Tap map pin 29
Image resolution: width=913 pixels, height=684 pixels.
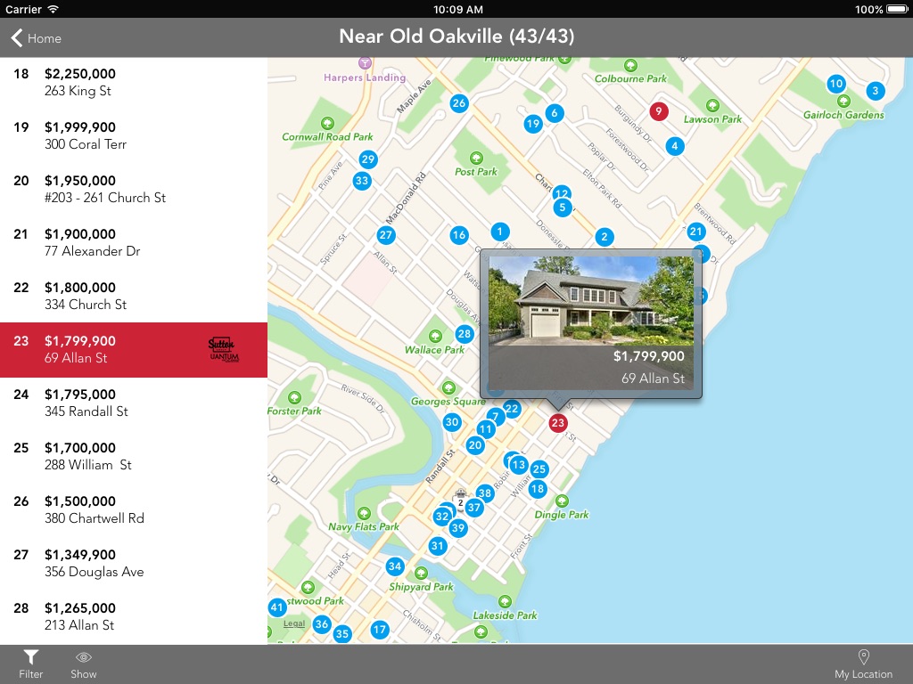[x=368, y=159]
